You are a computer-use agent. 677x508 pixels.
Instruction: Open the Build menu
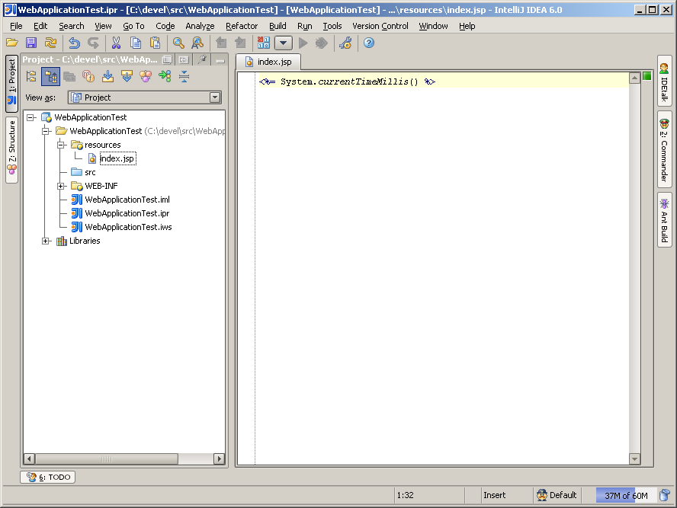click(278, 27)
